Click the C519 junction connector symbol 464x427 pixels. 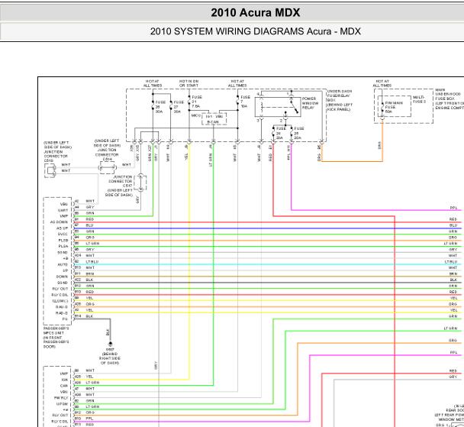click(50, 170)
